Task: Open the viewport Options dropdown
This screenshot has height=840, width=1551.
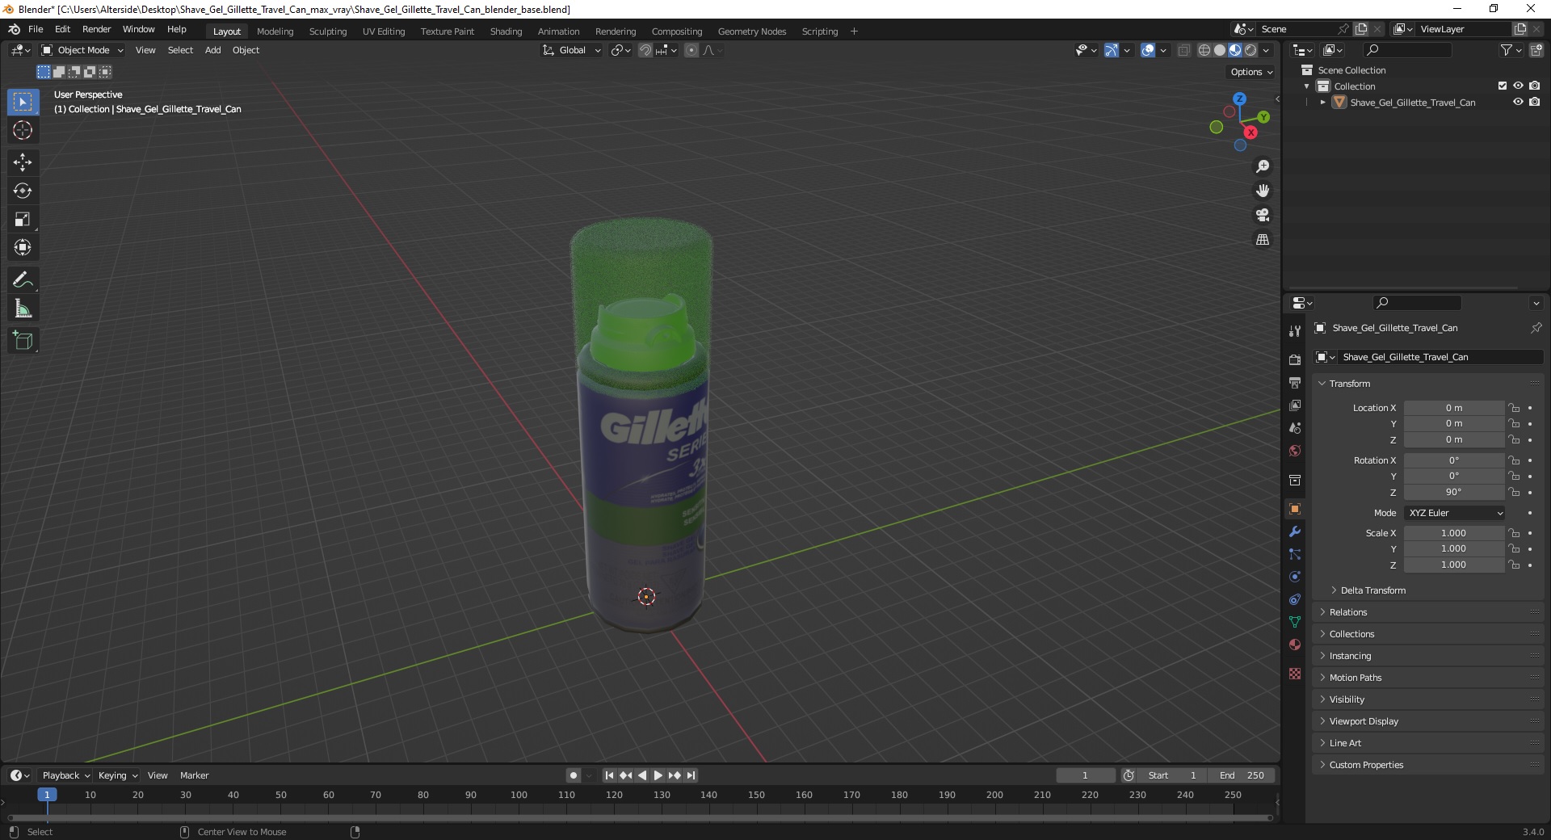Action: pos(1251,72)
